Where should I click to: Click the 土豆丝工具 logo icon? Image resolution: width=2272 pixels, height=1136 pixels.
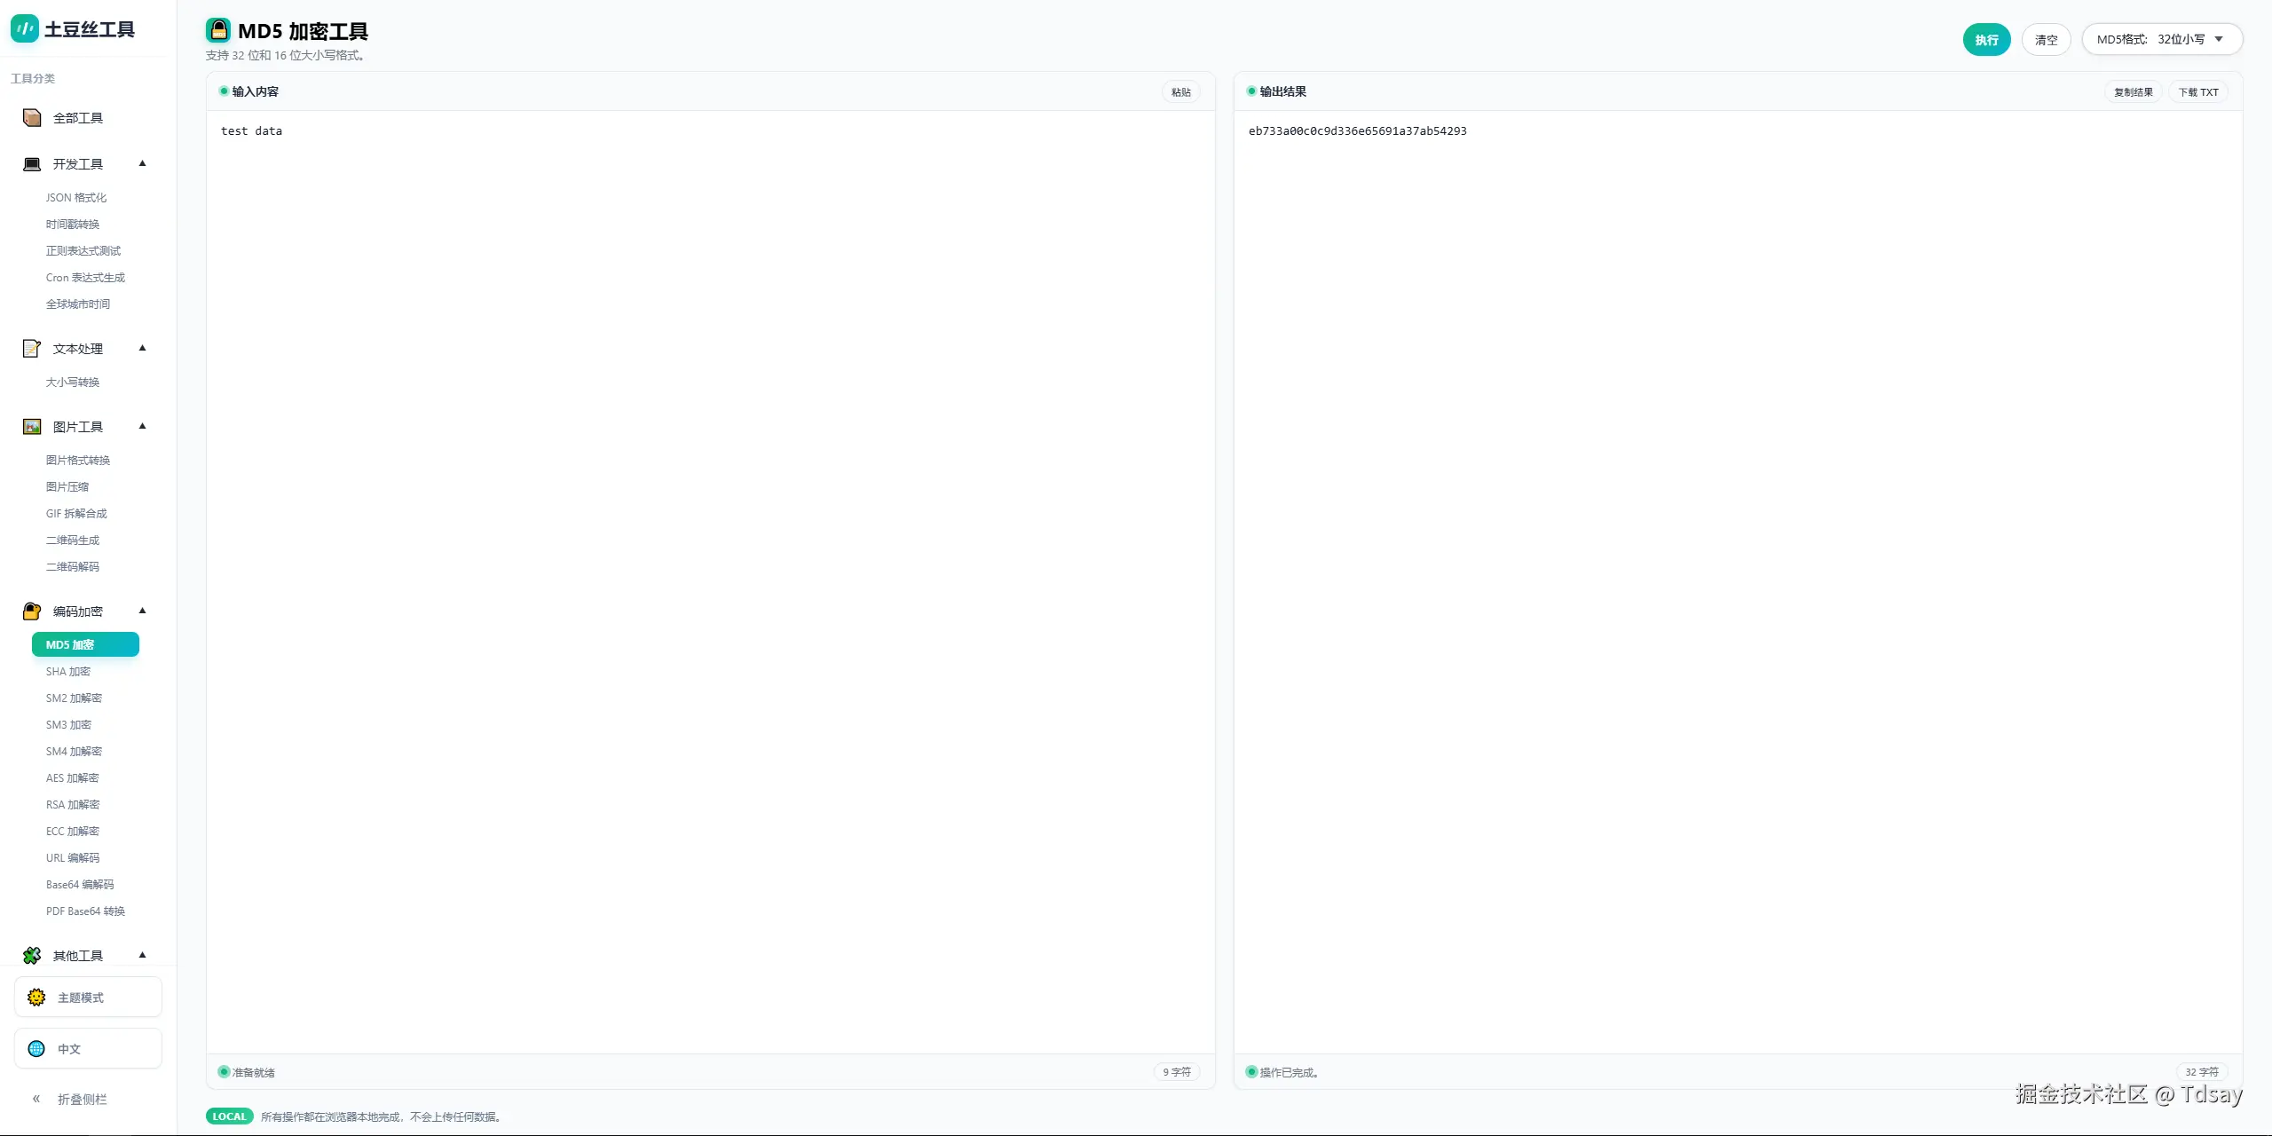25,28
